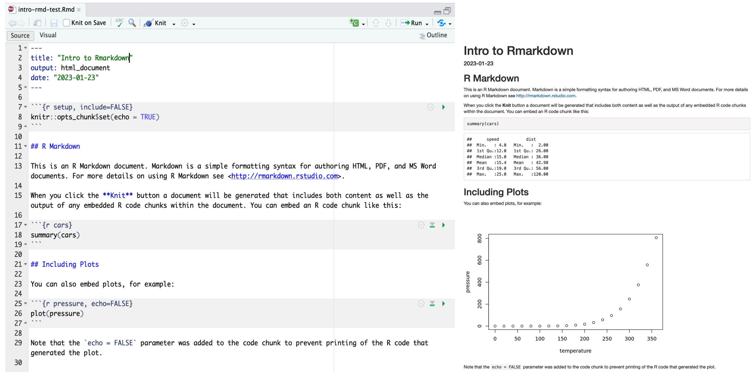This screenshot has height=391, width=755.
Task: Click the document options gear icon
Action: 185,23
